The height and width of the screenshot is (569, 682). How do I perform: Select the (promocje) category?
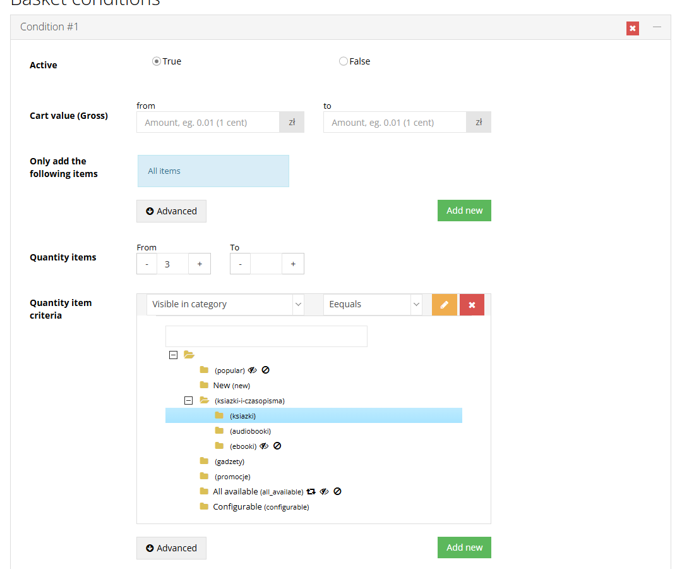pos(232,477)
